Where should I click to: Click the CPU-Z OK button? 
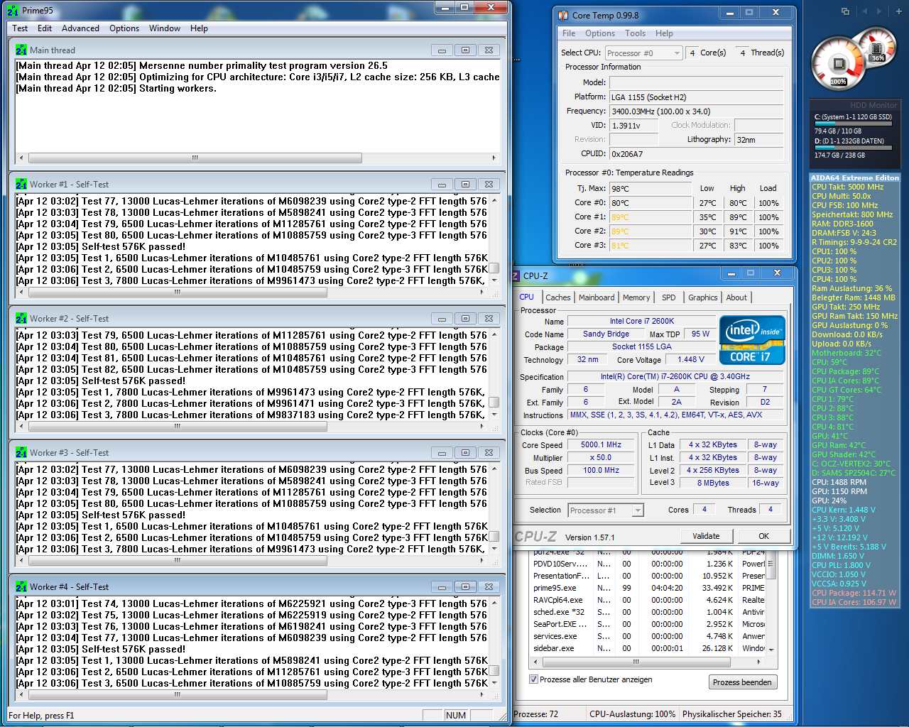click(x=763, y=536)
